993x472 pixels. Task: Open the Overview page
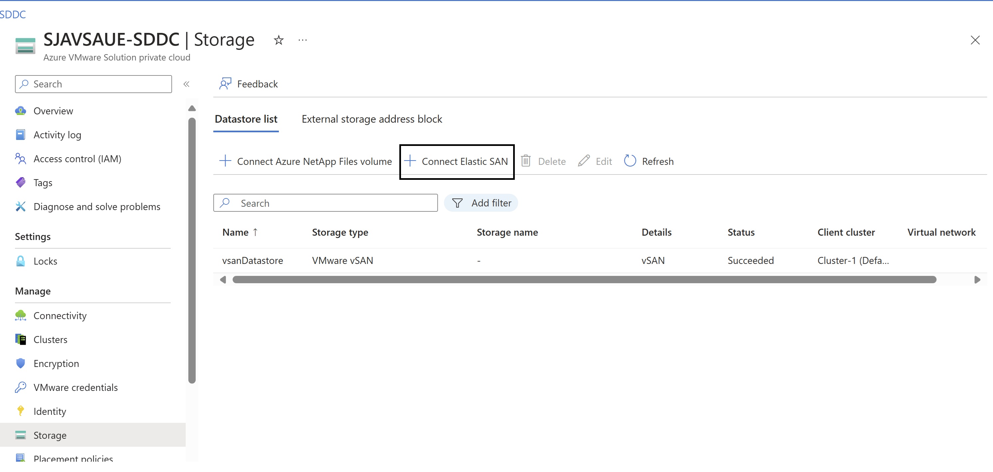(53, 111)
